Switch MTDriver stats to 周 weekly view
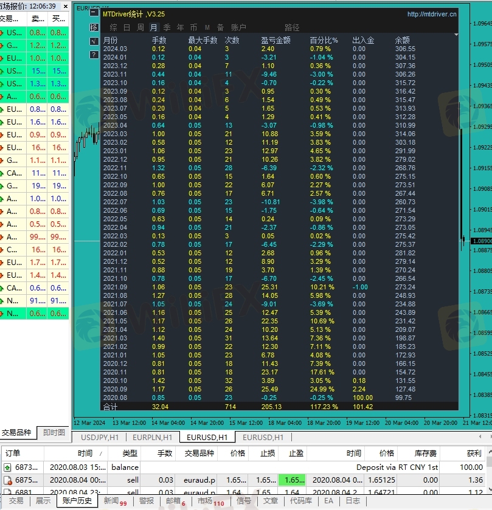492x510 pixels. (140, 27)
